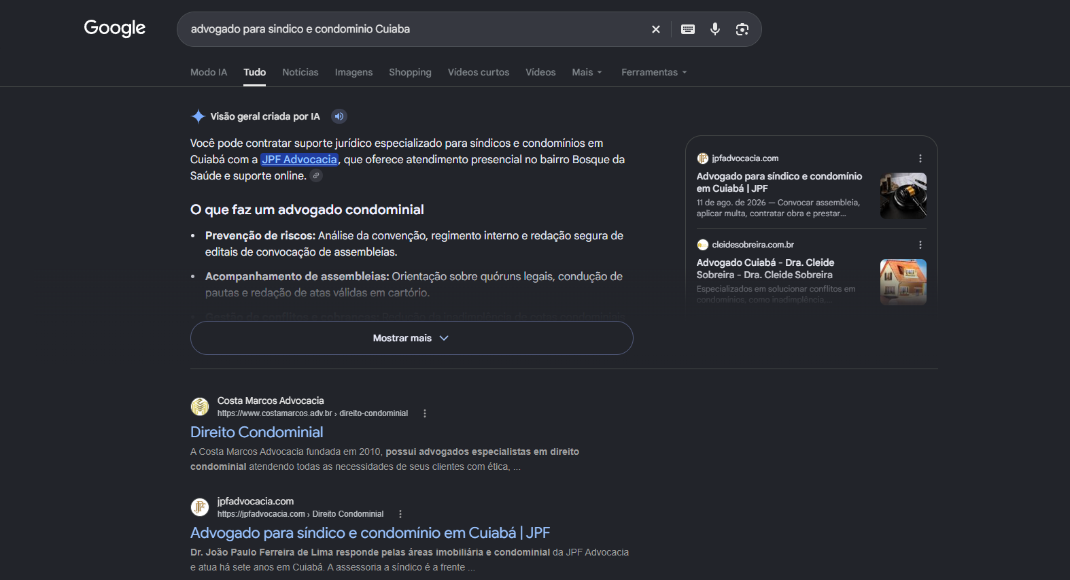
Task: Click the 'Prevenção de riscos:' bullet text
Action: (260, 235)
